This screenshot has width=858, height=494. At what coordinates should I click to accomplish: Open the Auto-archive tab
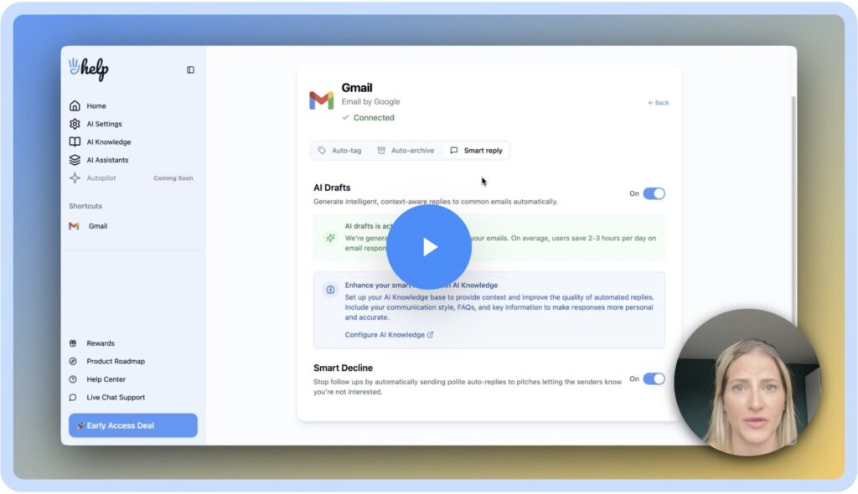click(x=406, y=151)
